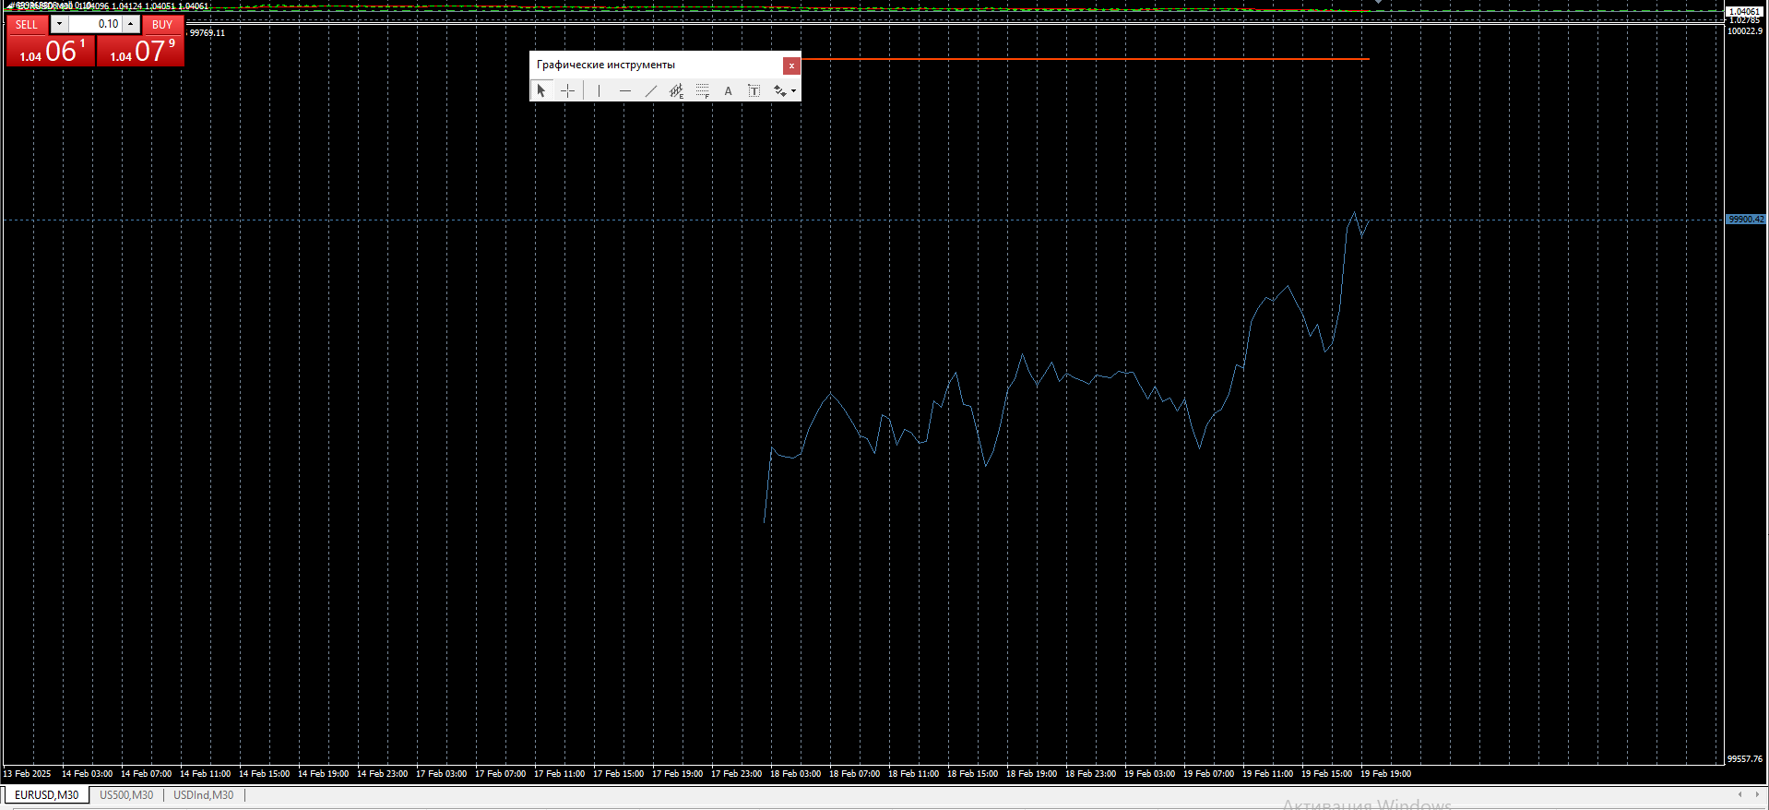Click the SELL button
This screenshot has height=810, width=1769.
(x=27, y=25)
